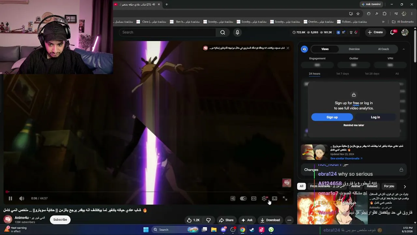Select the All time range tab

coord(397,74)
